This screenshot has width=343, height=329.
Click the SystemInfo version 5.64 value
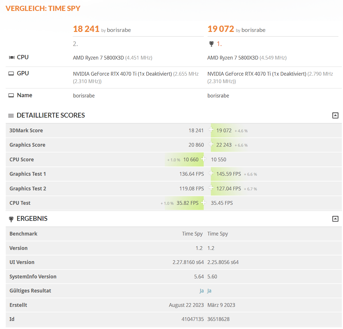199,276
